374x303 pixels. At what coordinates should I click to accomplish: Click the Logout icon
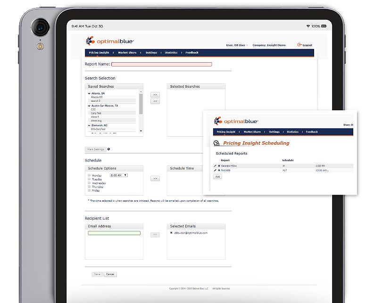coord(299,45)
